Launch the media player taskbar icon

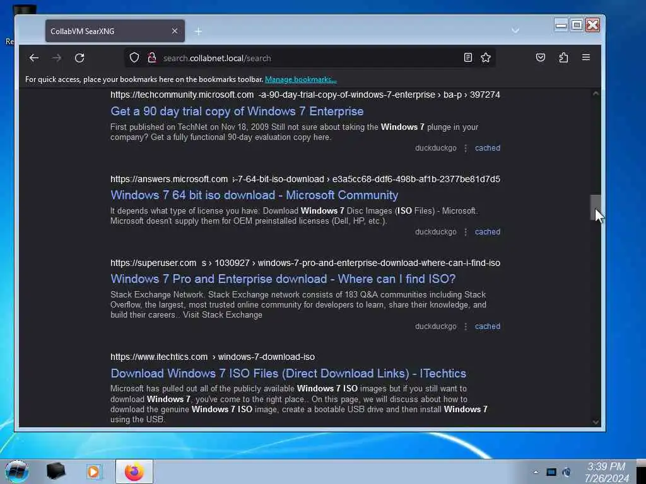[93, 471]
